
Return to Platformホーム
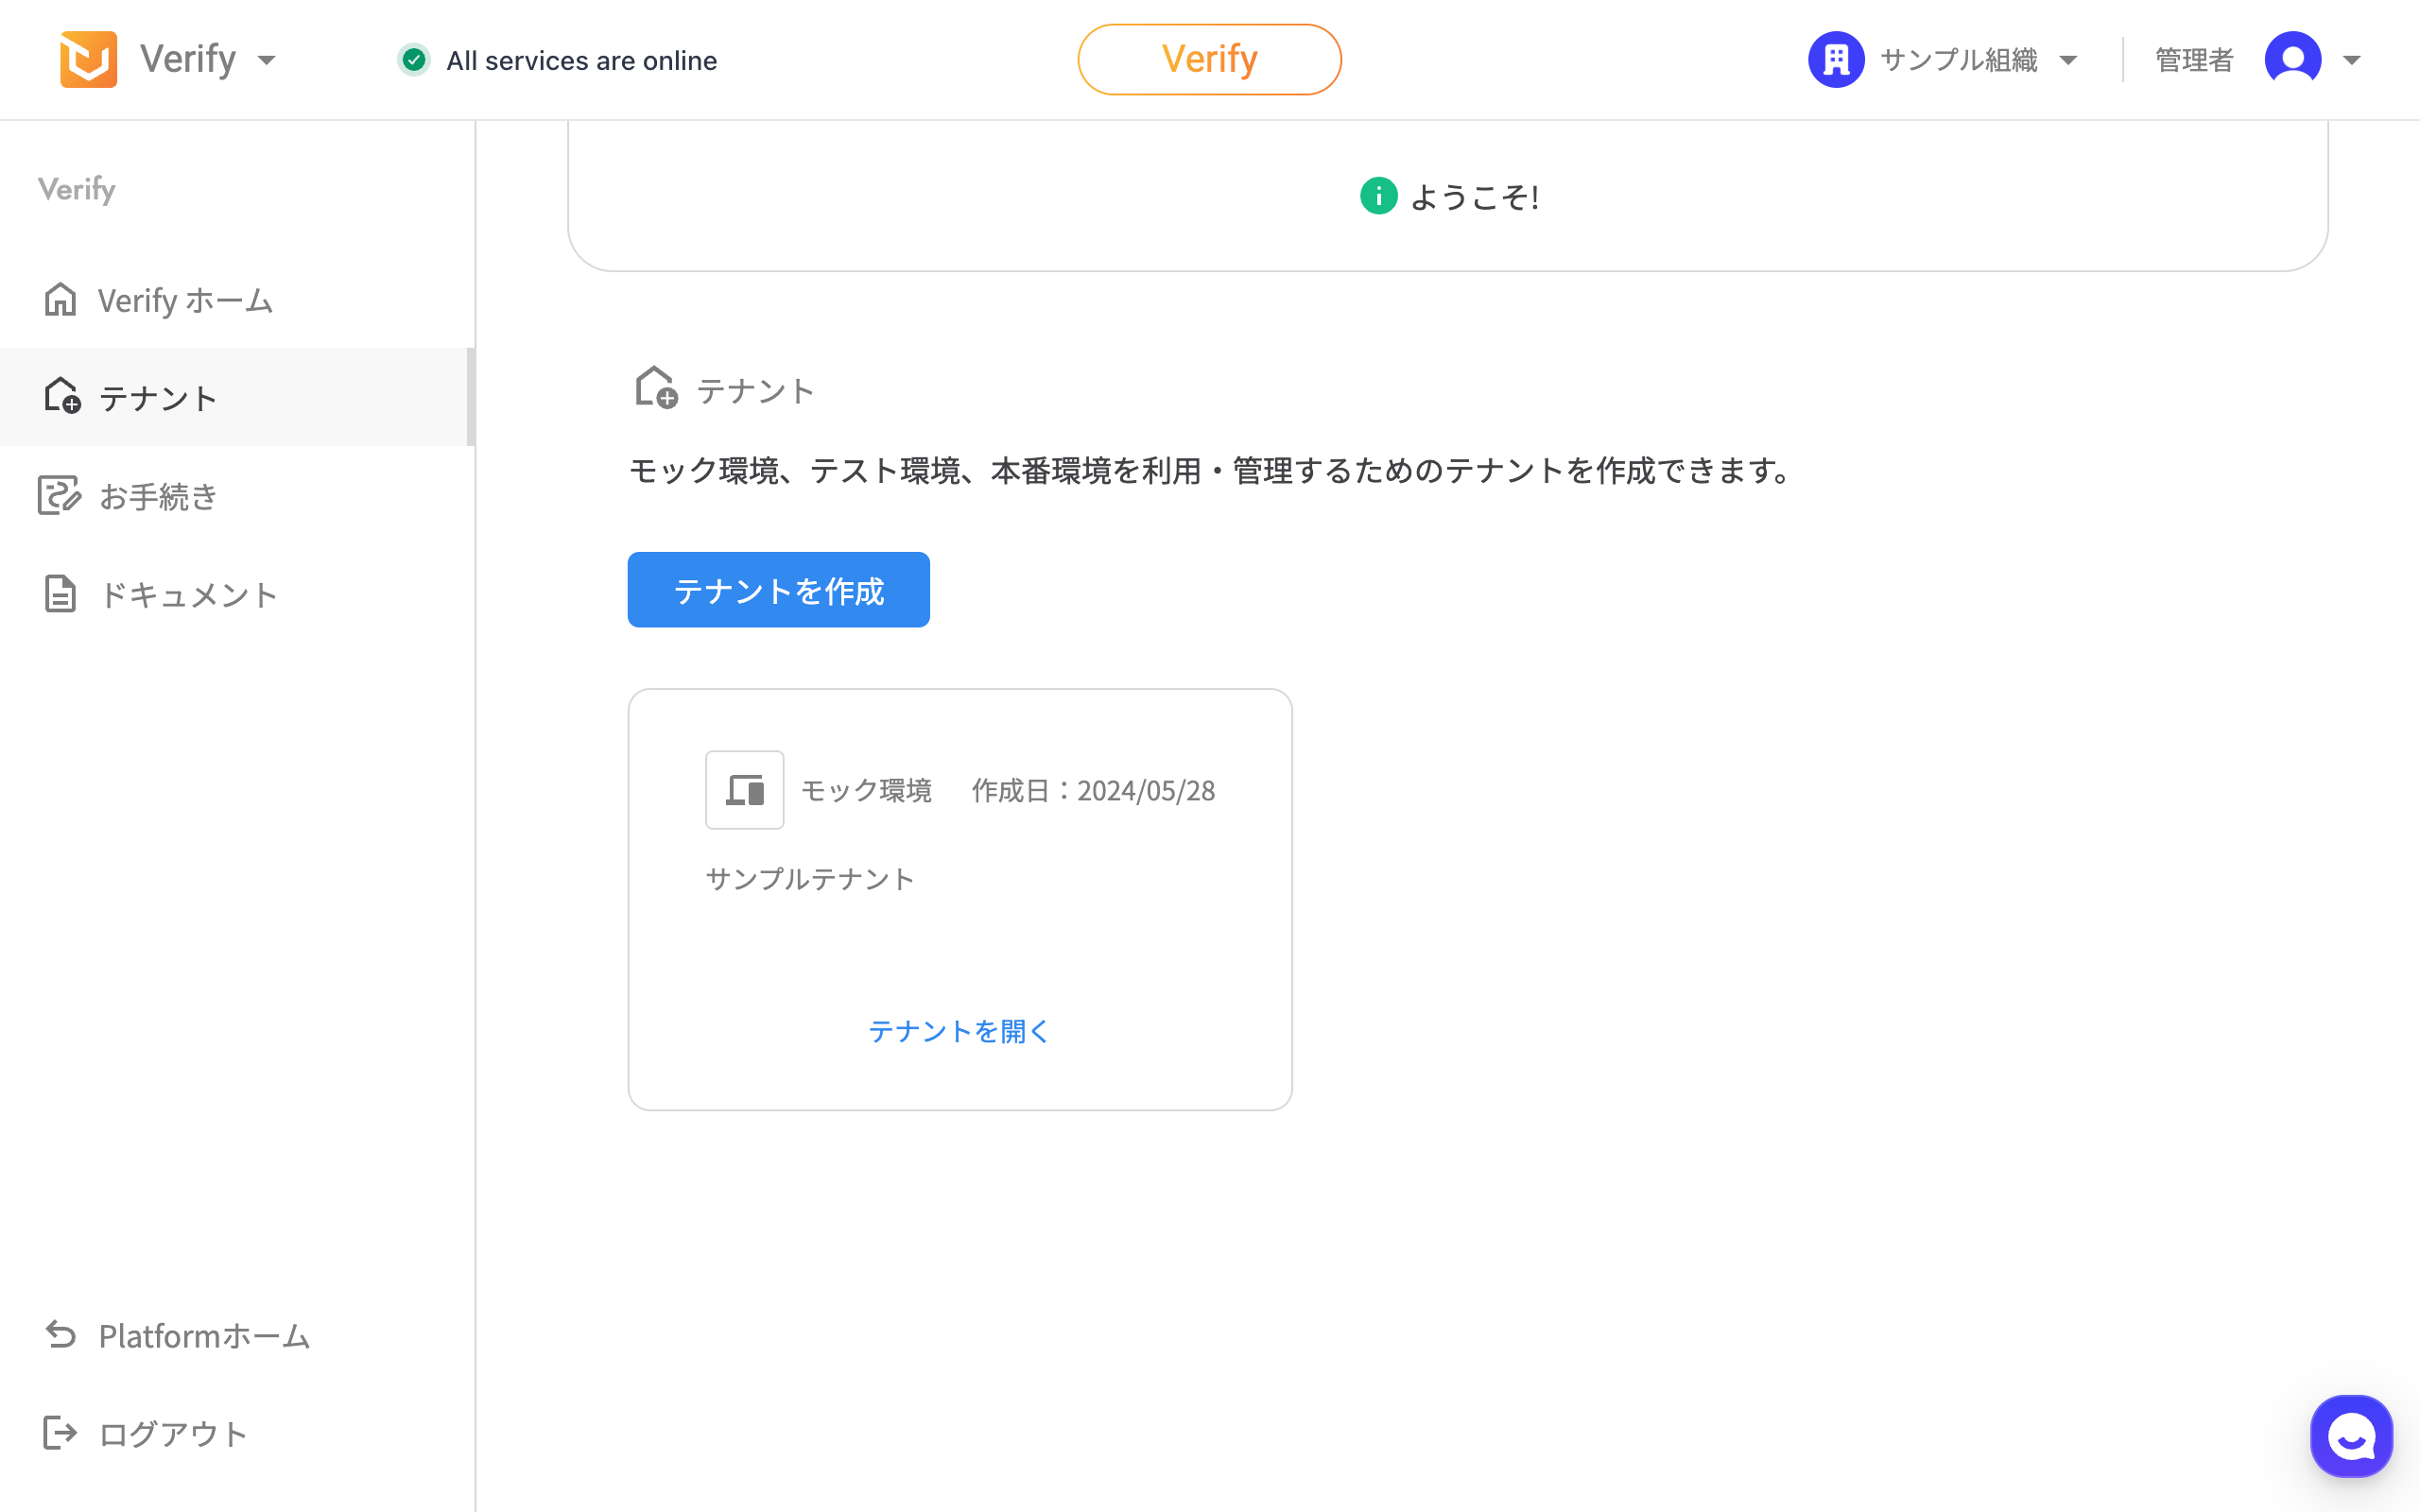[x=204, y=1336]
